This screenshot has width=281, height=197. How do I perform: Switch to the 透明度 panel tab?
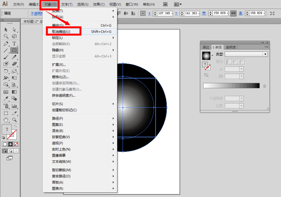point(231,47)
